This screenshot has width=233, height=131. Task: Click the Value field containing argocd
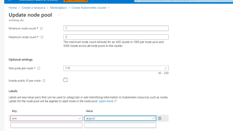pos(120,118)
